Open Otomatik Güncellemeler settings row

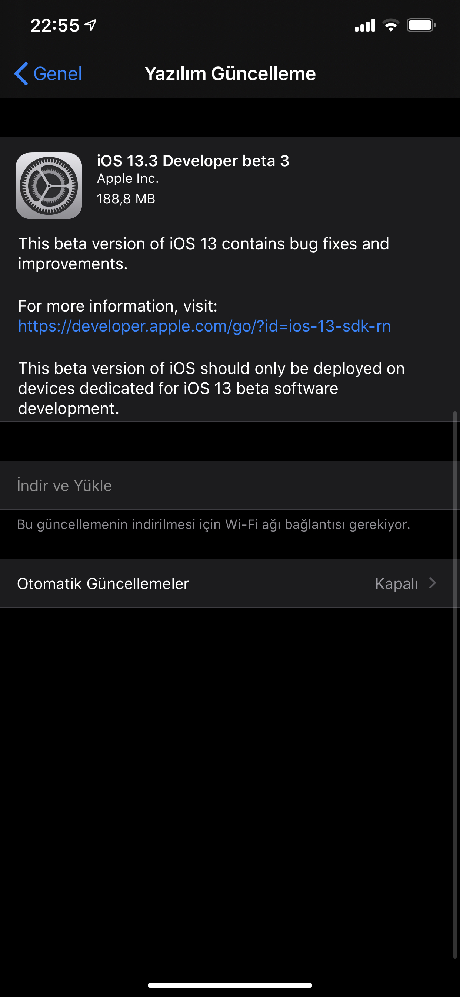coord(230,583)
